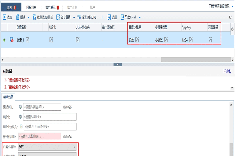The image size is (235, 156).
Task: Click the 添加 (add) plus icon
Action: pyautogui.click(x=4, y=17)
